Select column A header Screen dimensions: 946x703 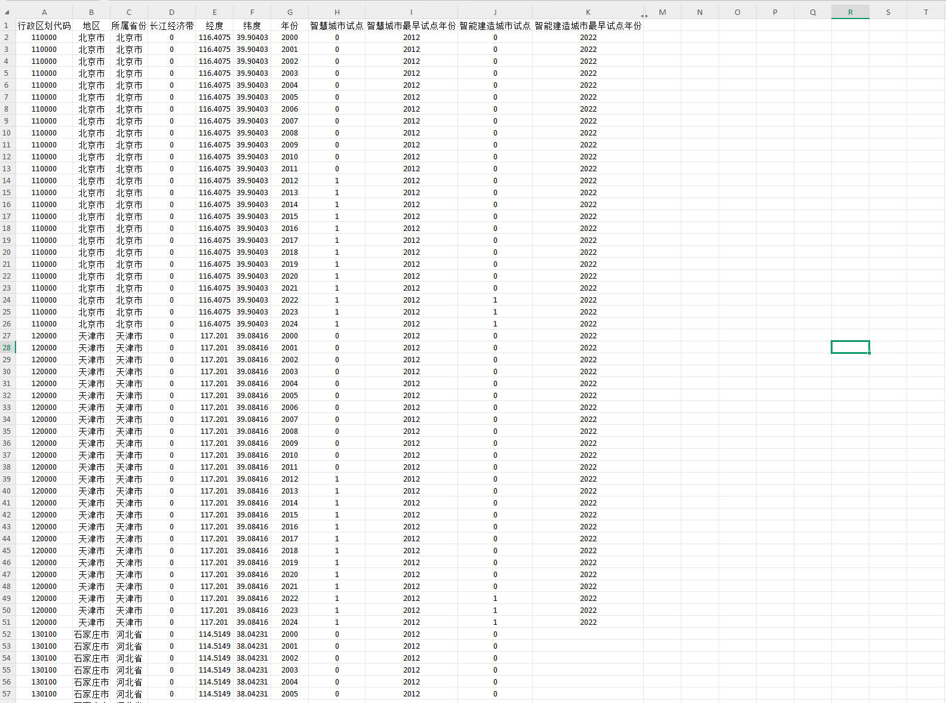point(44,12)
